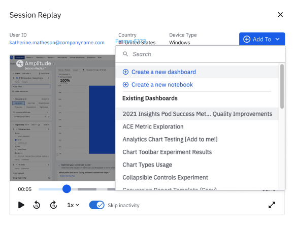Viewport: 295px width, 228px height.
Task: Click the magnifier icon in the search box
Action: 125,54
